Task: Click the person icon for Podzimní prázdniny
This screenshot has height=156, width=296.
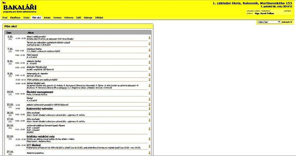Action: pos(149,153)
